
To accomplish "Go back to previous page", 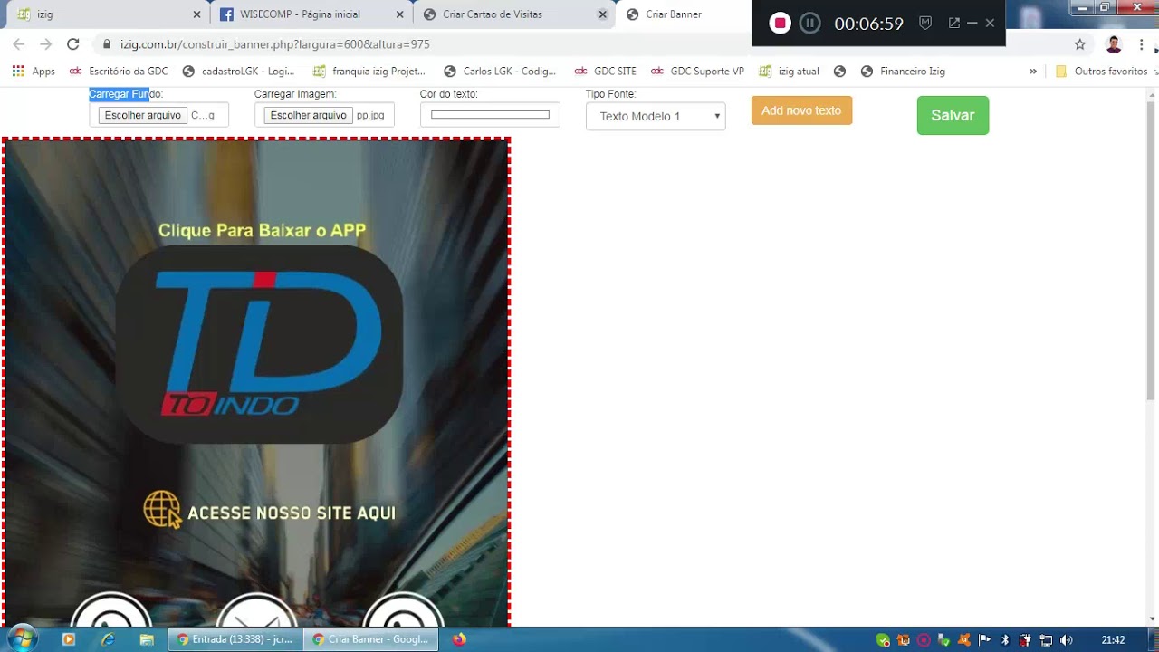I will pyautogui.click(x=19, y=44).
